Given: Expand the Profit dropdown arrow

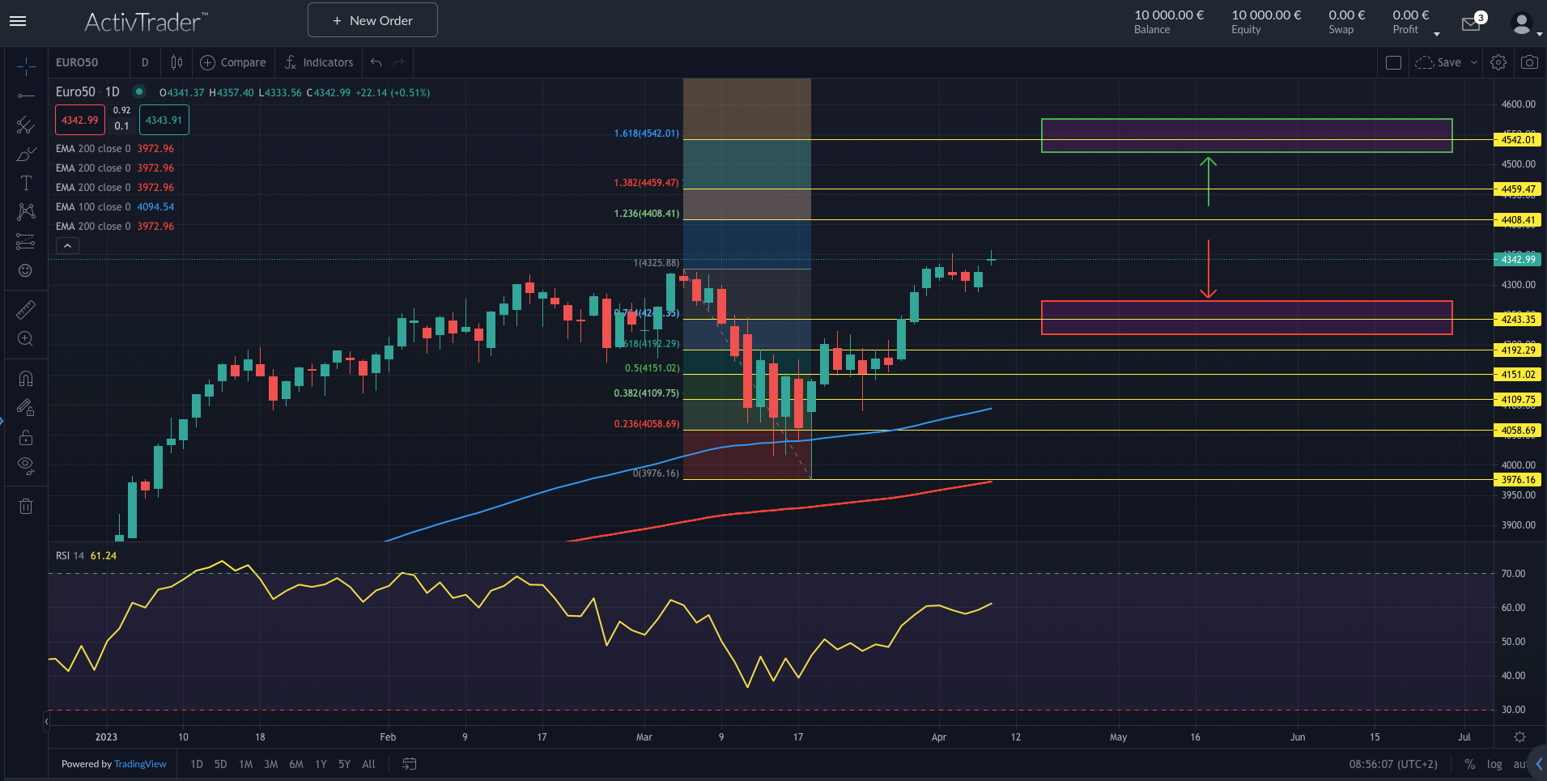Looking at the screenshot, I should coord(1436,32).
